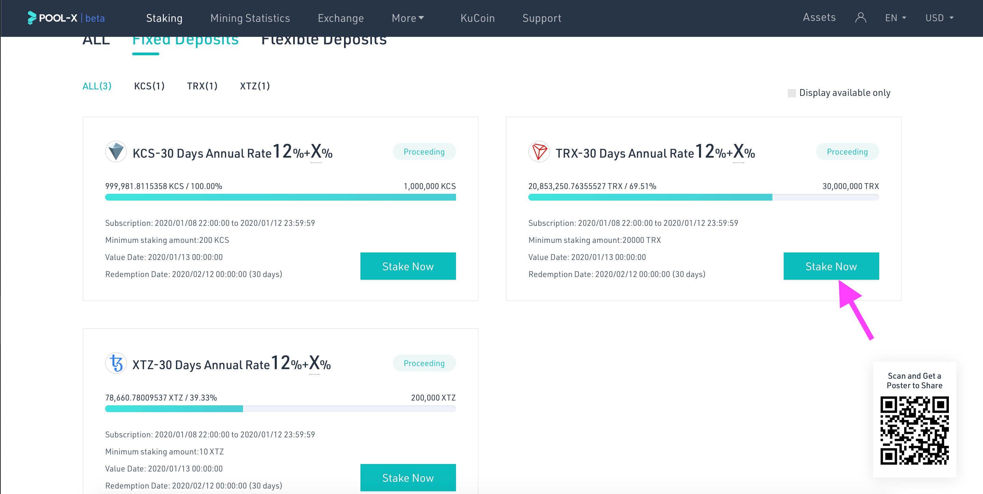Click the XTZ Tezos coin icon
983x494 pixels.
[116, 363]
